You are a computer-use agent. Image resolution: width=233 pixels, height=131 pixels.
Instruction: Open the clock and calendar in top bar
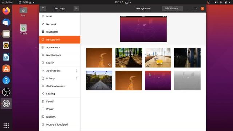pyautogui.click(x=123, y=2)
